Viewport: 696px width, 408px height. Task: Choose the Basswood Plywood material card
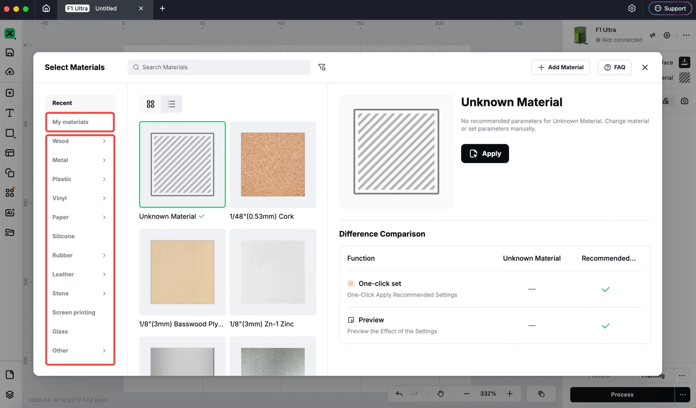pyautogui.click(x=182, y=272)
